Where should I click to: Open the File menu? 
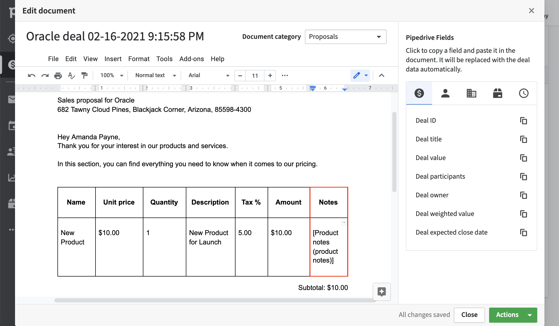53,59
